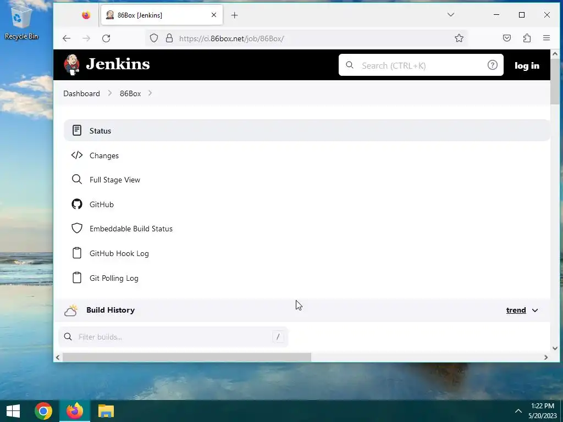Click the GitHub octocat icon

tap(77, 204)
